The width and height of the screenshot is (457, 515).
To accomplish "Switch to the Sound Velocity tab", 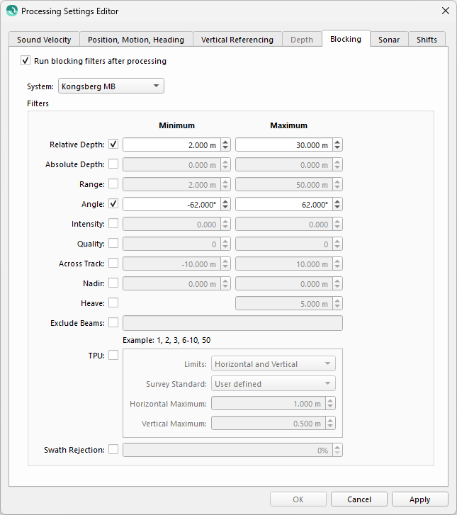I will 44,40.
